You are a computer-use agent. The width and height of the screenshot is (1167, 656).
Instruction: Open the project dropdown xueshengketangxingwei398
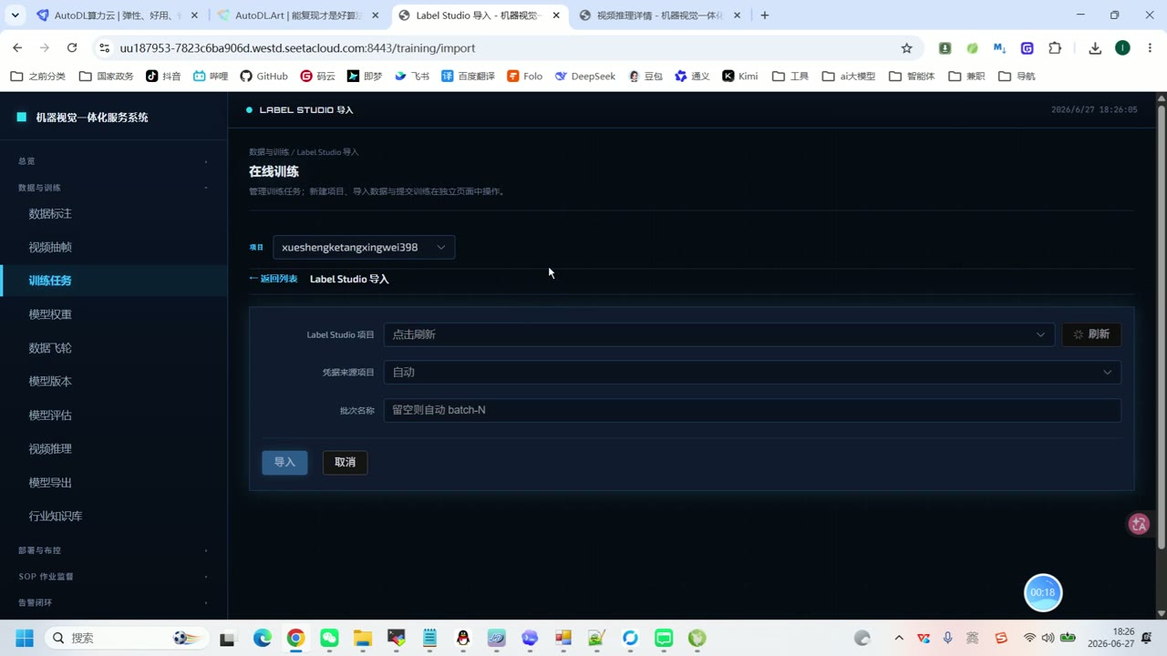coord(364,247)
